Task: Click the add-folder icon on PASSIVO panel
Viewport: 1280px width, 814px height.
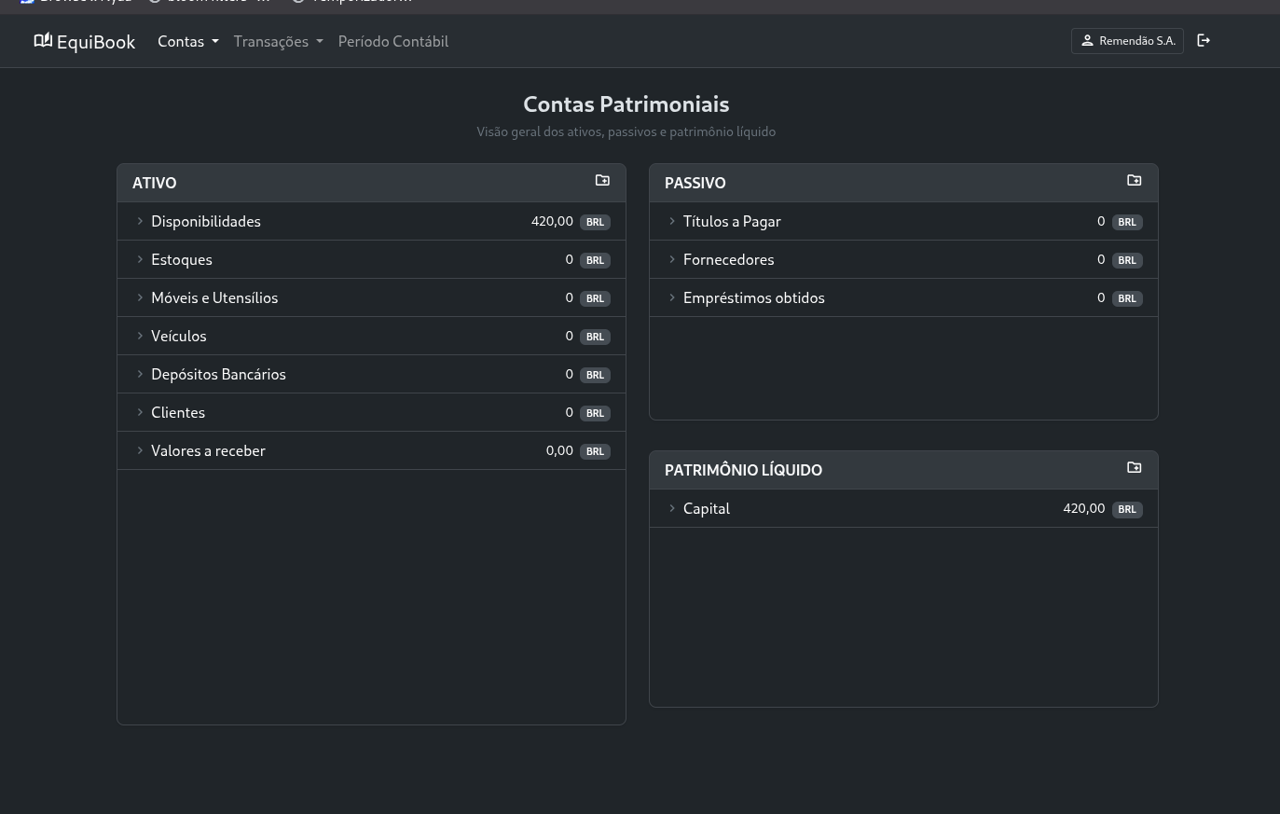Action: 1134,180
